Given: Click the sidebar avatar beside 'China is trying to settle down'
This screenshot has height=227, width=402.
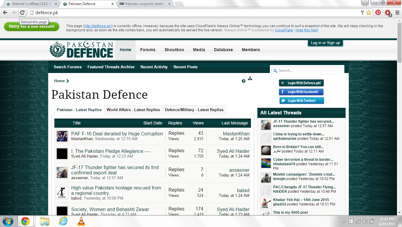Looking at the screenshot, I should click(266, 138).
